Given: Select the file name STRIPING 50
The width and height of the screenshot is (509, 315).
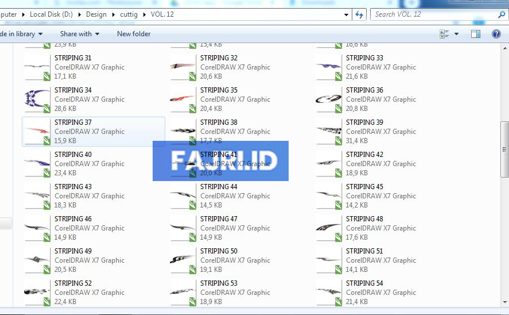Looking at the screenshot, I should point(219,251).
